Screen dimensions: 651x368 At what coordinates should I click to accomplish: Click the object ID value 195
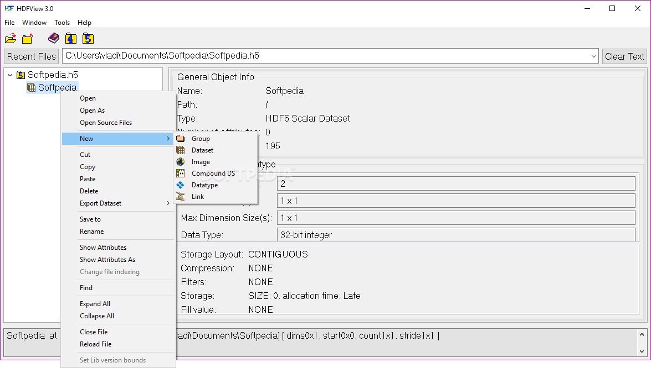(x=273, y=146)
